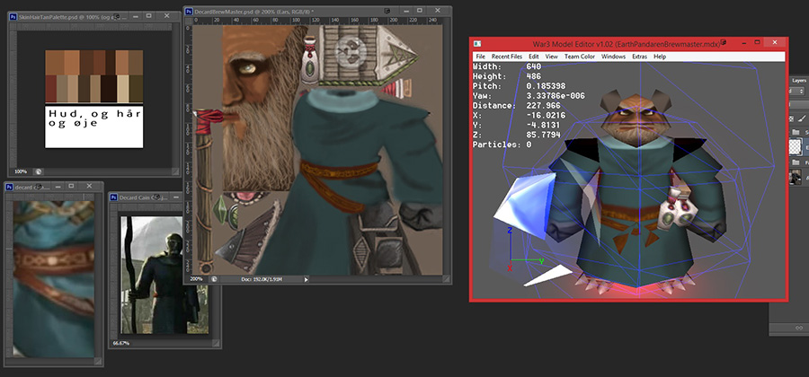Open Recent Files menu in War3 Model Editor
This screenshot has width=809, height=377.
click(507, 57)
